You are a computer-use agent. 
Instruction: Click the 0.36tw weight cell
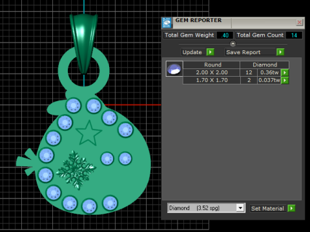click(269, 73)
